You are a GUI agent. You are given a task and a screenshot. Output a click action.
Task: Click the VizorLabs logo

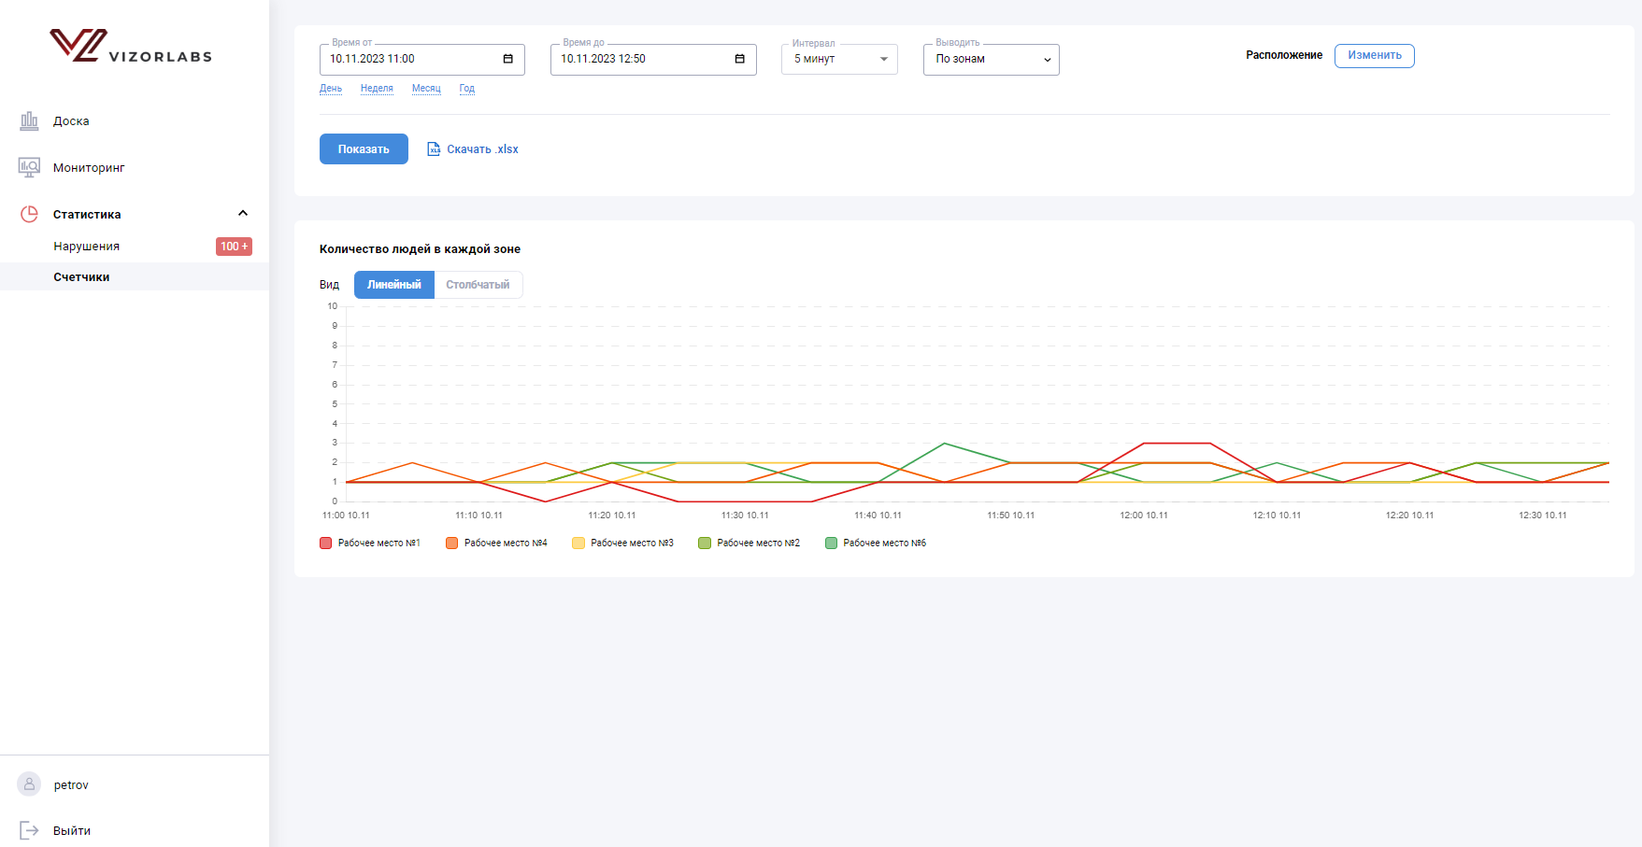[131, 46]
